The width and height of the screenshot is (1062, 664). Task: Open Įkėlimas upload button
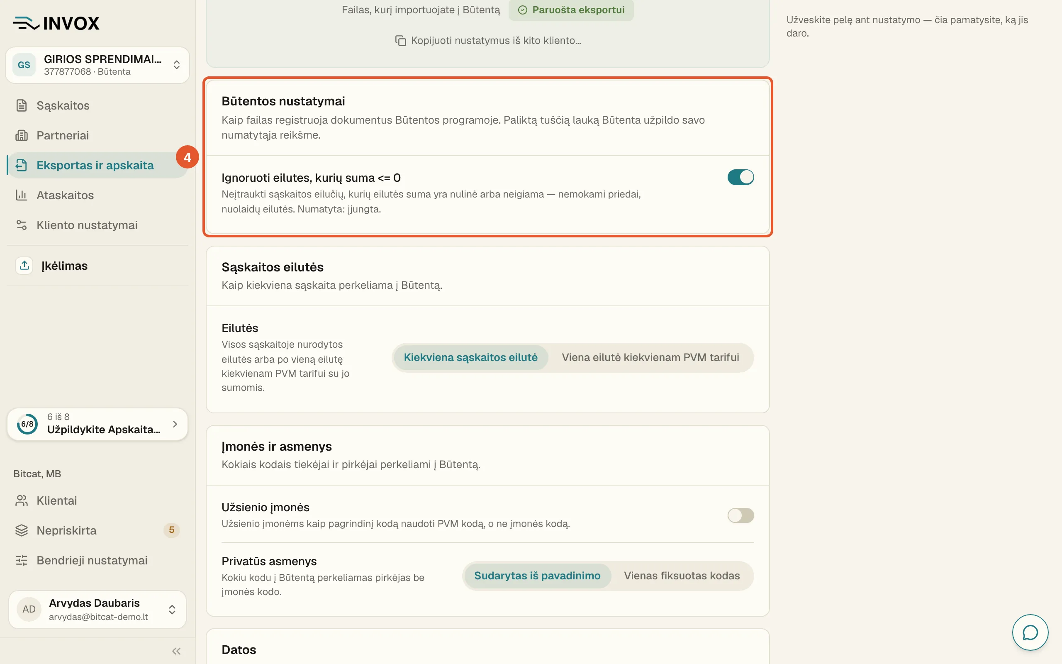pos(97,265)
